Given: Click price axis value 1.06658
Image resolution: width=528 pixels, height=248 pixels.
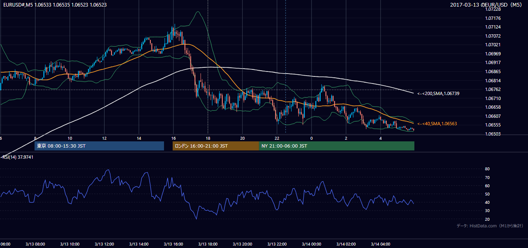Looking at the screenshot, I should pyautogui.click(x=493, y=107).
